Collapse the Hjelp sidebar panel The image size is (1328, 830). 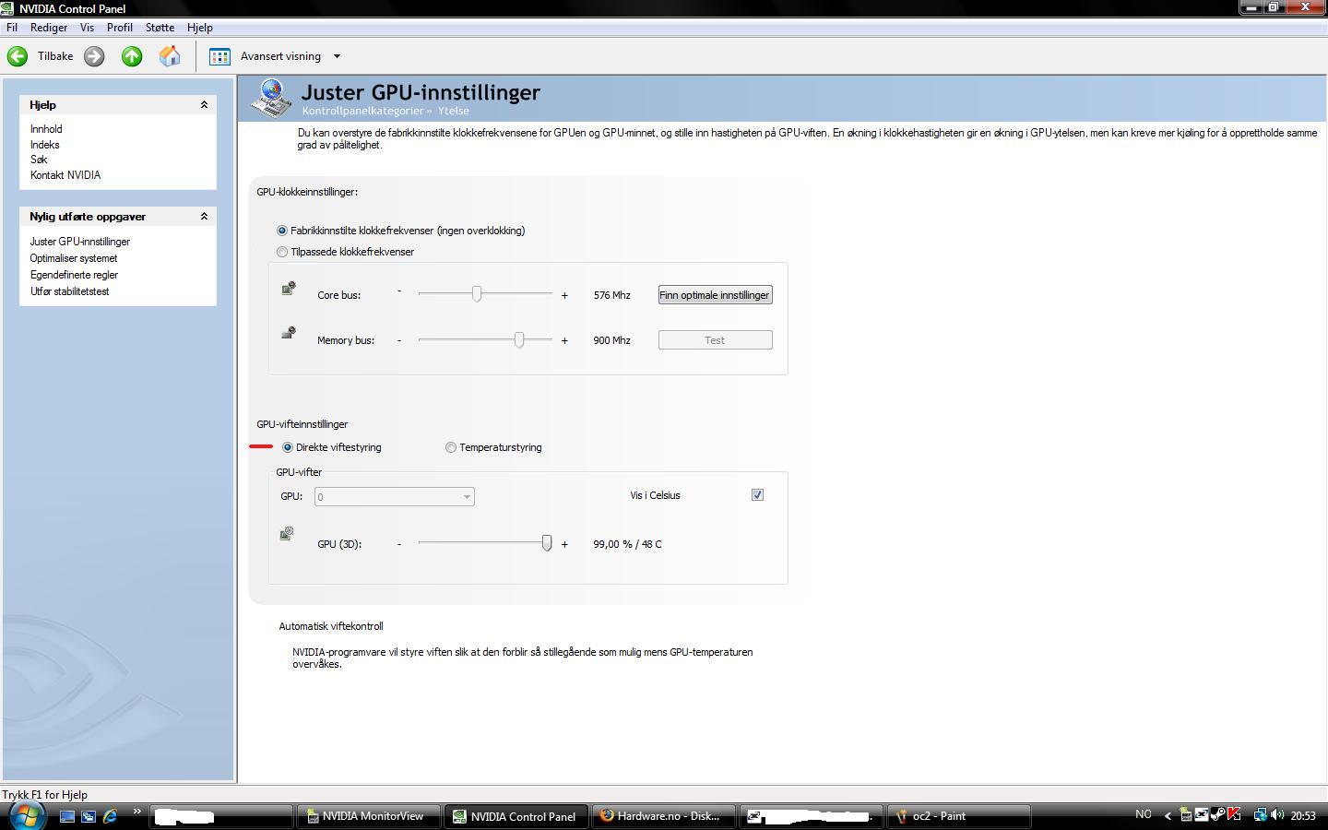coord(204,105)
